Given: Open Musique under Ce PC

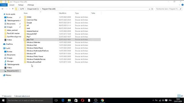Looking at the screenshot, I should [10, 61].
